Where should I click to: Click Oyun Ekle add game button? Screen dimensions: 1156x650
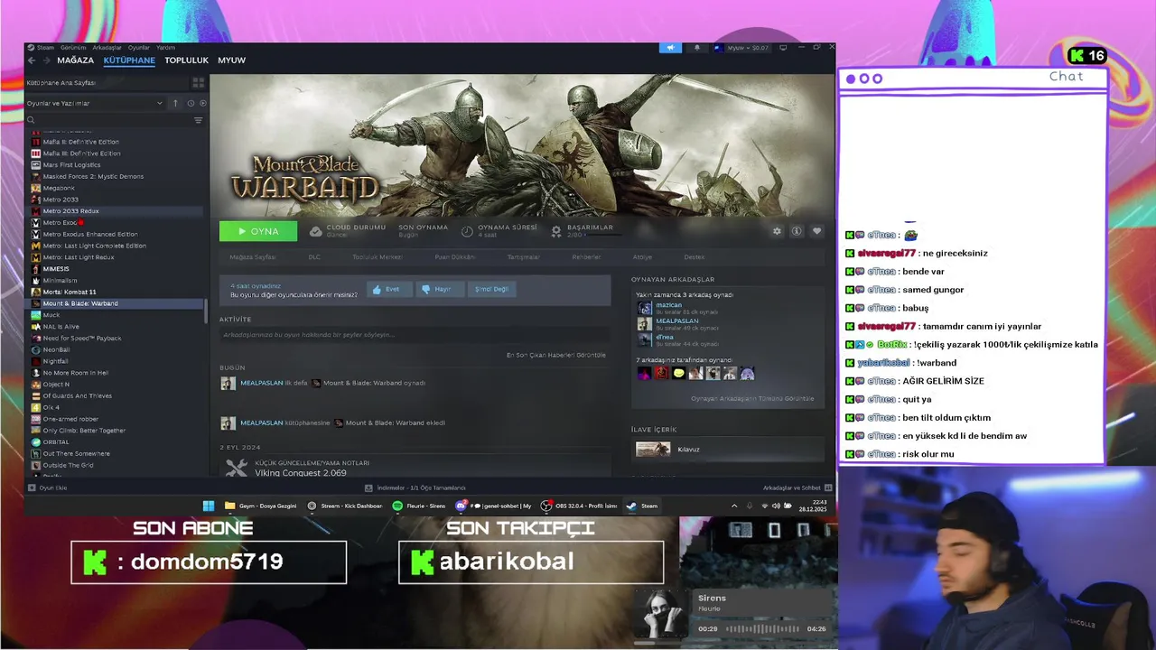(47, 487)
